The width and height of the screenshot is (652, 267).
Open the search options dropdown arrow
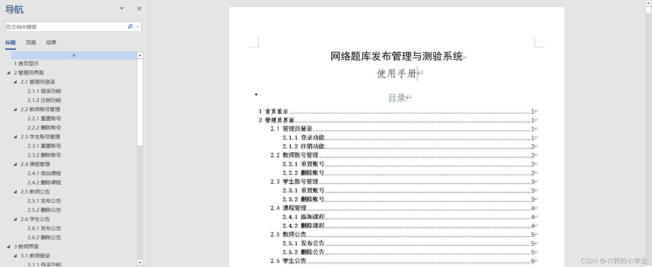(138, 27)
